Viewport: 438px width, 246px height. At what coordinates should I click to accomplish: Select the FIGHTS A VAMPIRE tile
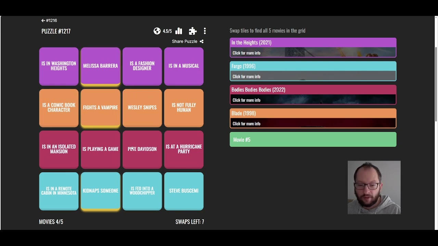[101, 108]
